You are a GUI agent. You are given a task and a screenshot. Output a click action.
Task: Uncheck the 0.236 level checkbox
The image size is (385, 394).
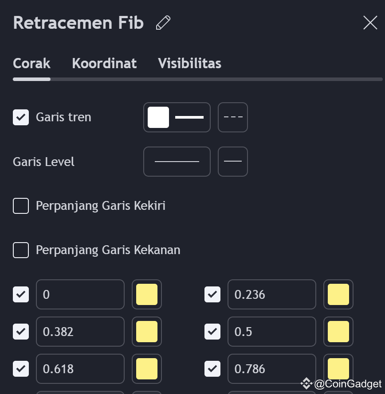(x=212, y=294)
